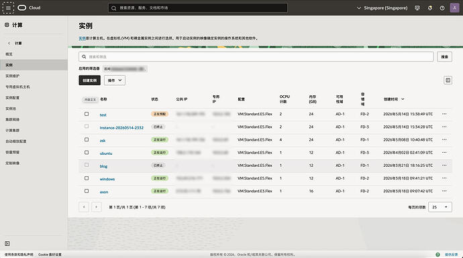Click the 创建实例 button

(89, 80)
